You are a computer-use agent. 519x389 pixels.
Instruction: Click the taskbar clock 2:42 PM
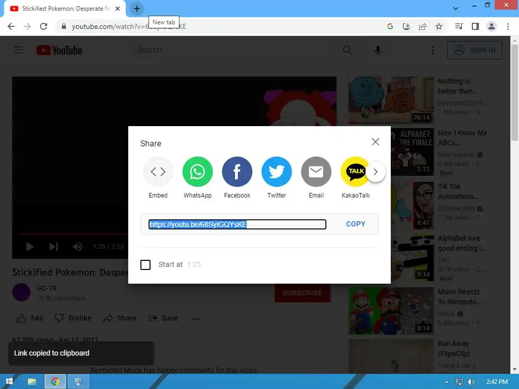(x=497, y=382)
